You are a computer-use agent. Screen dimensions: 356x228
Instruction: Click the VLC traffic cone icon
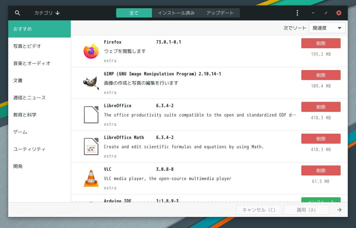(91, 178)
